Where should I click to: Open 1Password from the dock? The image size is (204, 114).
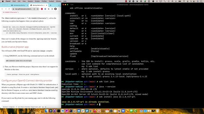[141, 111]
